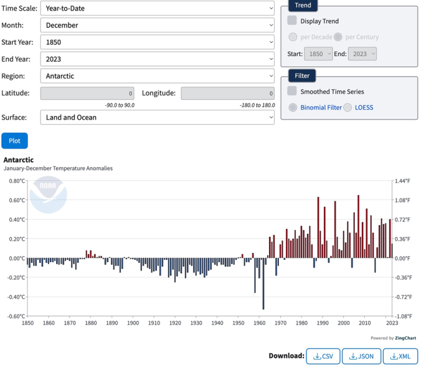Download the data as XML

400,356
